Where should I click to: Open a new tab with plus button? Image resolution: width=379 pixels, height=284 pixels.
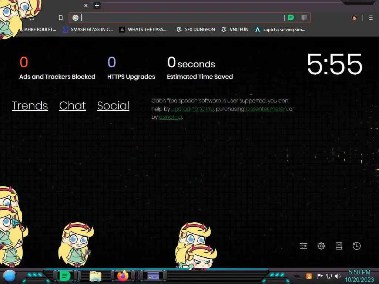pyautogui.click(x=97, y=6)
